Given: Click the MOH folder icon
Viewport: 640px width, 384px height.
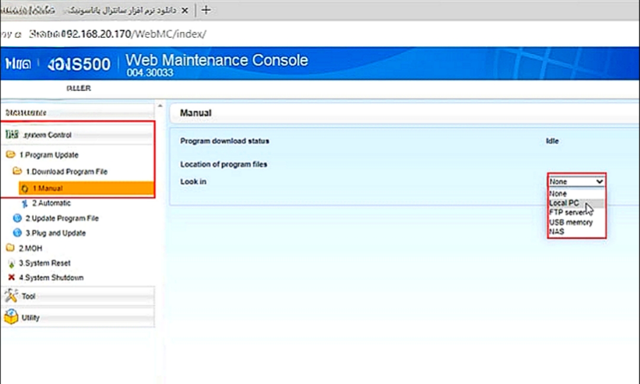Looking at the screenshot, I should pos(10,248).
